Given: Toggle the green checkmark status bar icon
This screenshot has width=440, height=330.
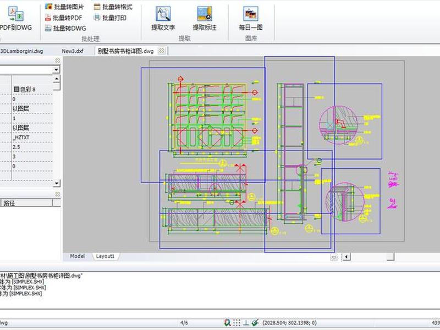Looking at the screenshot, I should pyautogui.click(x=255, y=323).
